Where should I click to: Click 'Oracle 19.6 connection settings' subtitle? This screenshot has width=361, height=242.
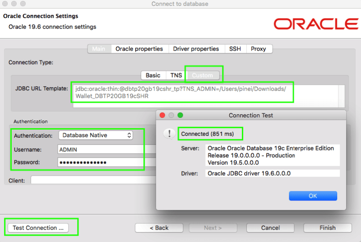[52, 27]
